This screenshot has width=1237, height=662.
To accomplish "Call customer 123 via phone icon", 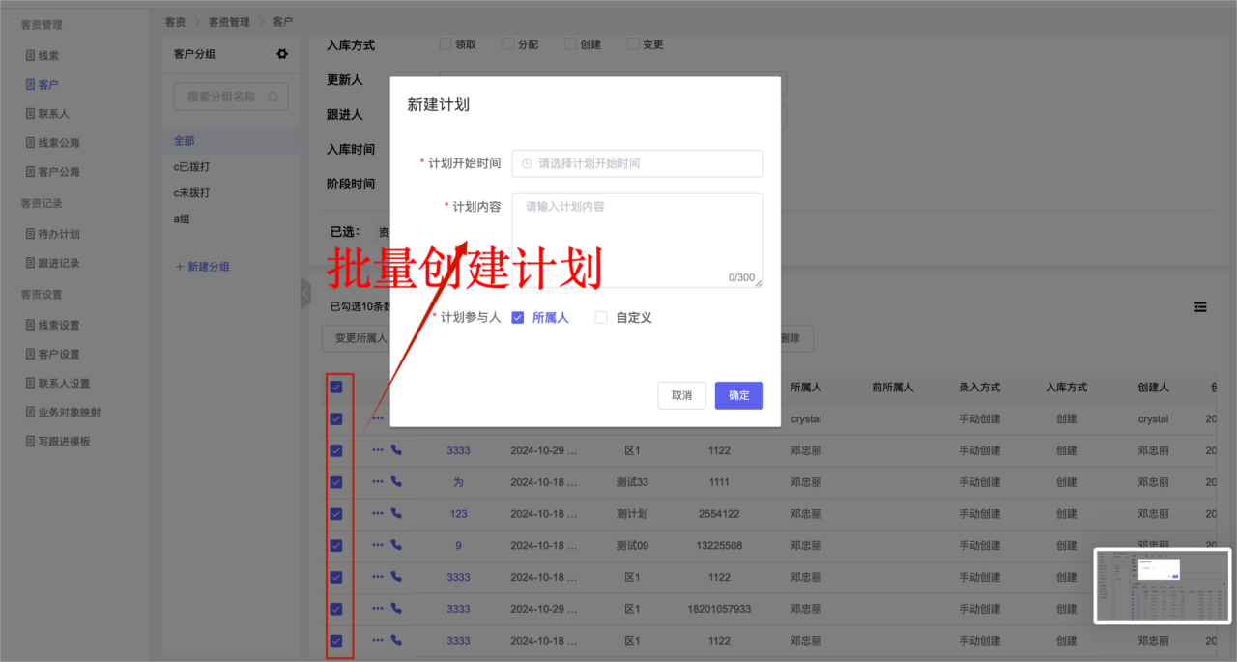I will pos(396,514).
